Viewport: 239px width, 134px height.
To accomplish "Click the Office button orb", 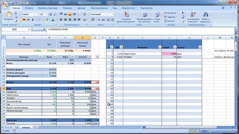I will pos(5,5).
